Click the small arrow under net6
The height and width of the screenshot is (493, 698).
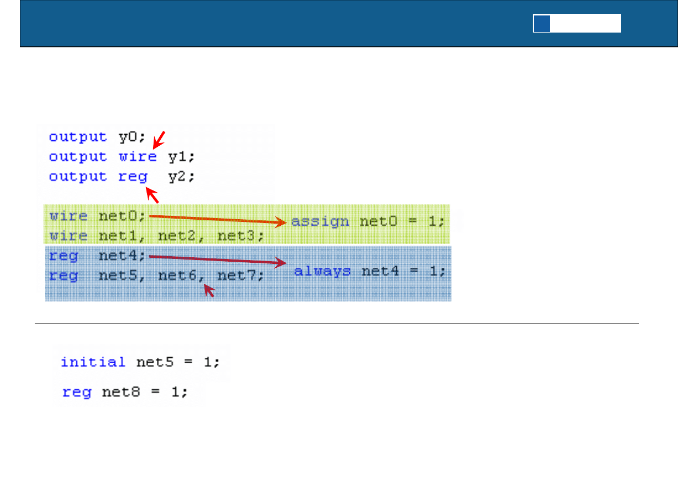208,290
